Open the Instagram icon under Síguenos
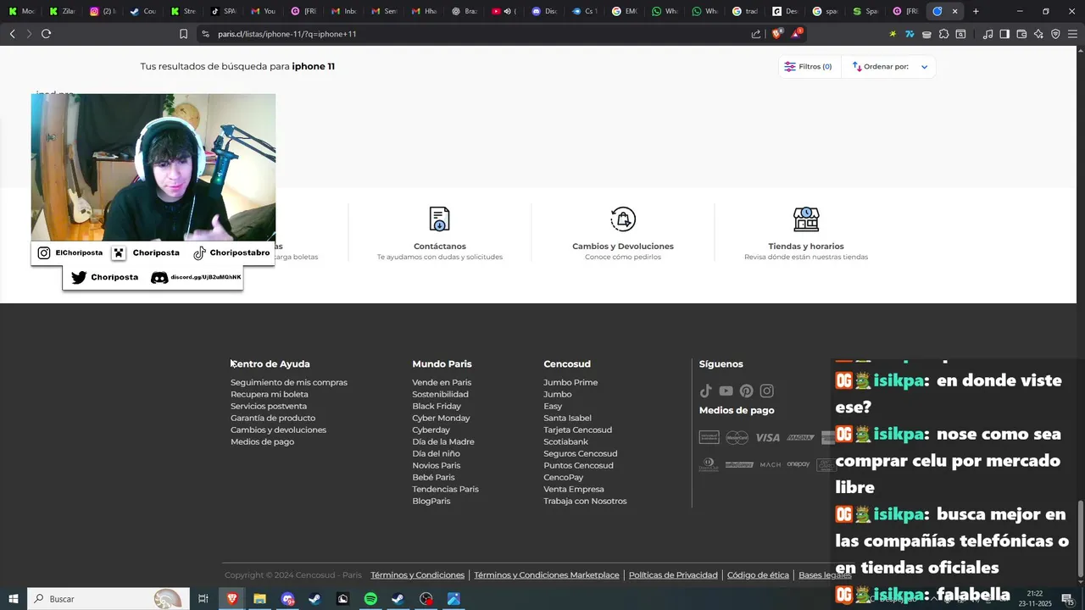 (767, 391)
